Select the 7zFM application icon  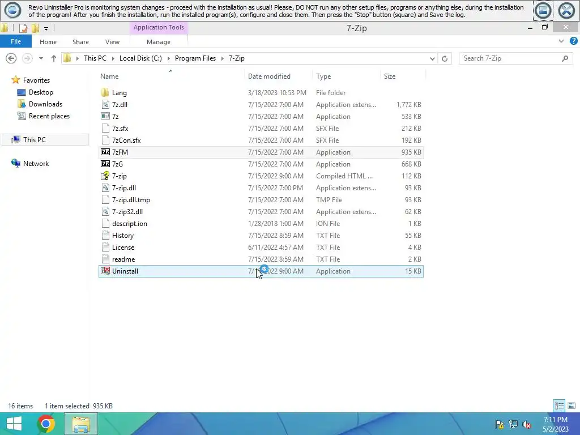click(x=105, y=152)
